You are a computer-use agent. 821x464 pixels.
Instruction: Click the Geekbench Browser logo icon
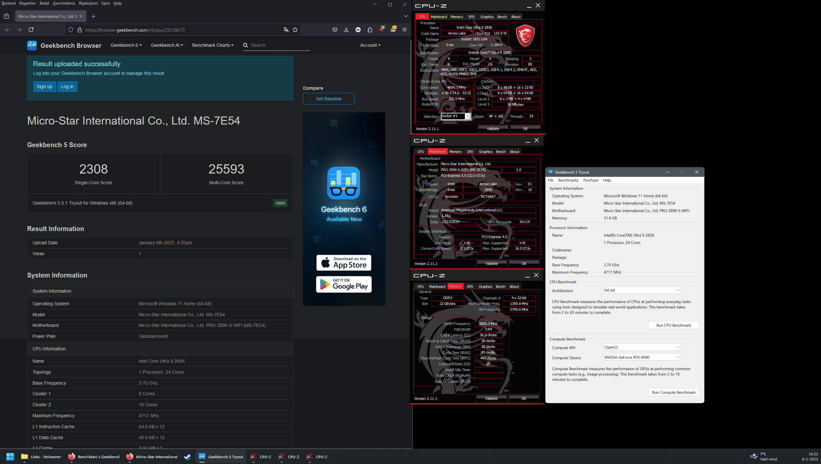32,45
